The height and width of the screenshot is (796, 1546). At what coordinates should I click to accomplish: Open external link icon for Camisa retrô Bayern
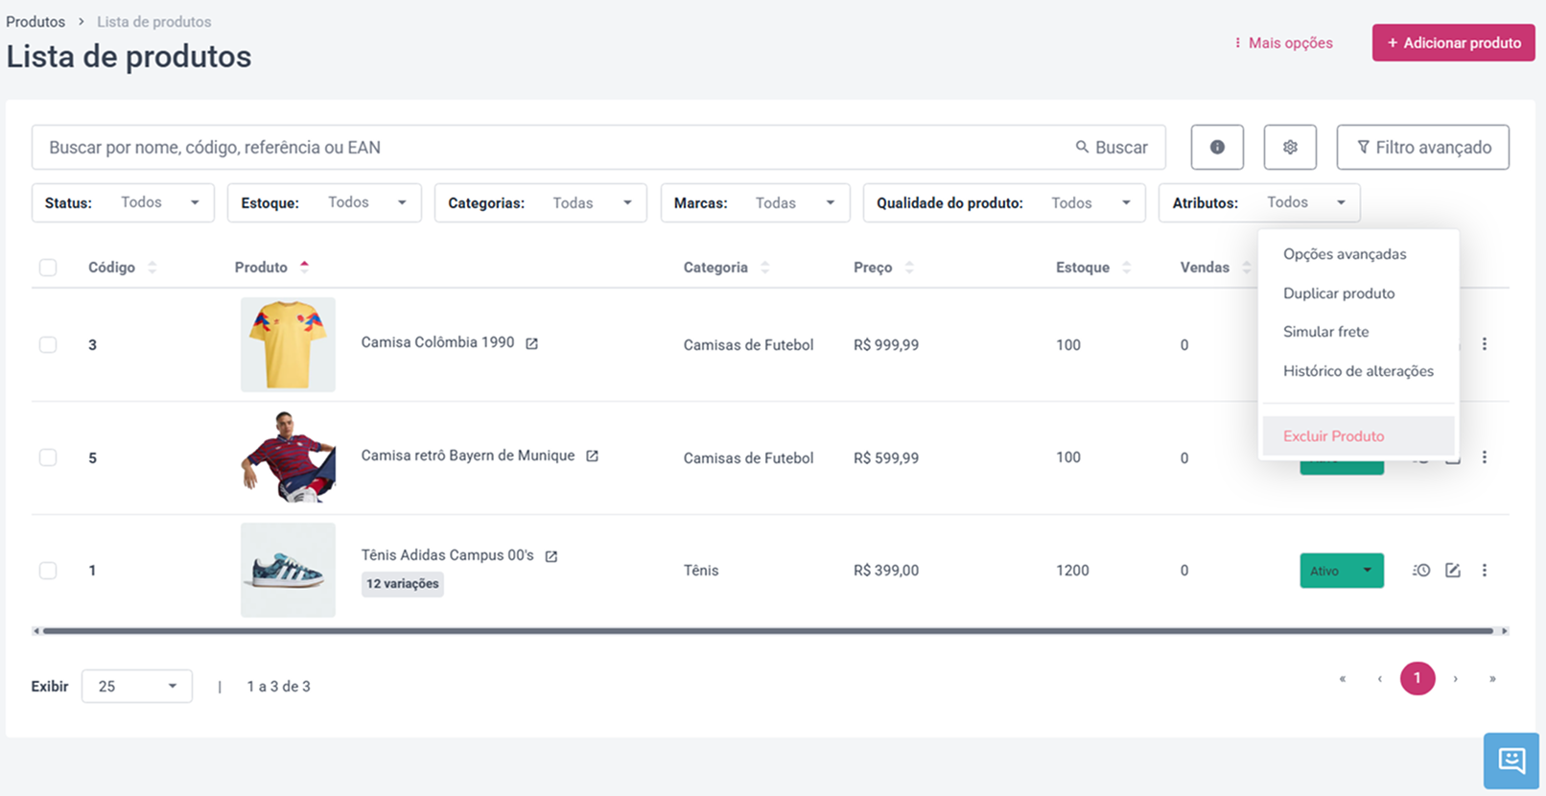[592, 457]
